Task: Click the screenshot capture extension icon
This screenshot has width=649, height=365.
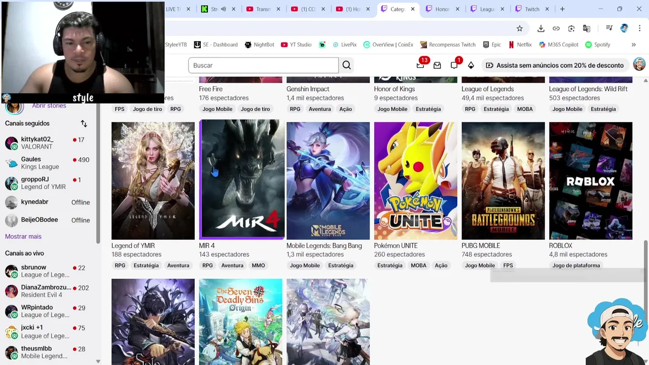Action: [571, 28]
